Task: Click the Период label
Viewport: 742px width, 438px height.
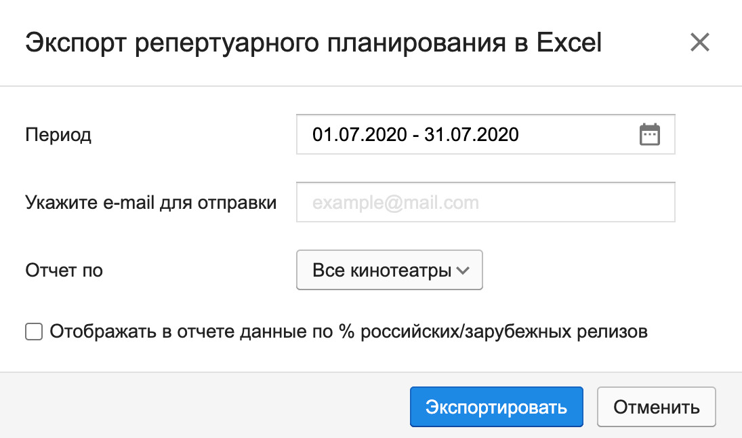Action: [x=58, y=135]
